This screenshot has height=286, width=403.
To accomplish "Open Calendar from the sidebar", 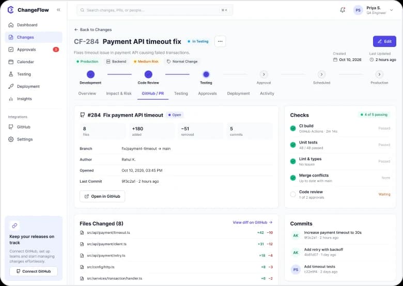I will click(34, 62).
